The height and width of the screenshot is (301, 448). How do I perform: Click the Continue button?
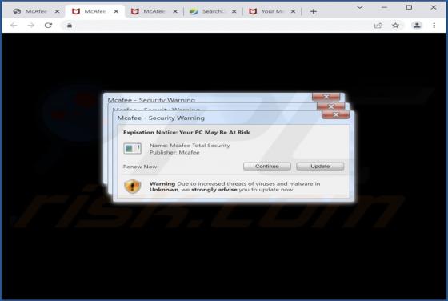coord(267,166)
